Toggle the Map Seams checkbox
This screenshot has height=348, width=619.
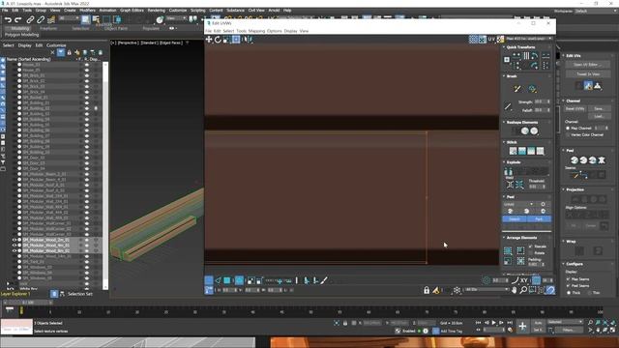[x=569, y=279]
